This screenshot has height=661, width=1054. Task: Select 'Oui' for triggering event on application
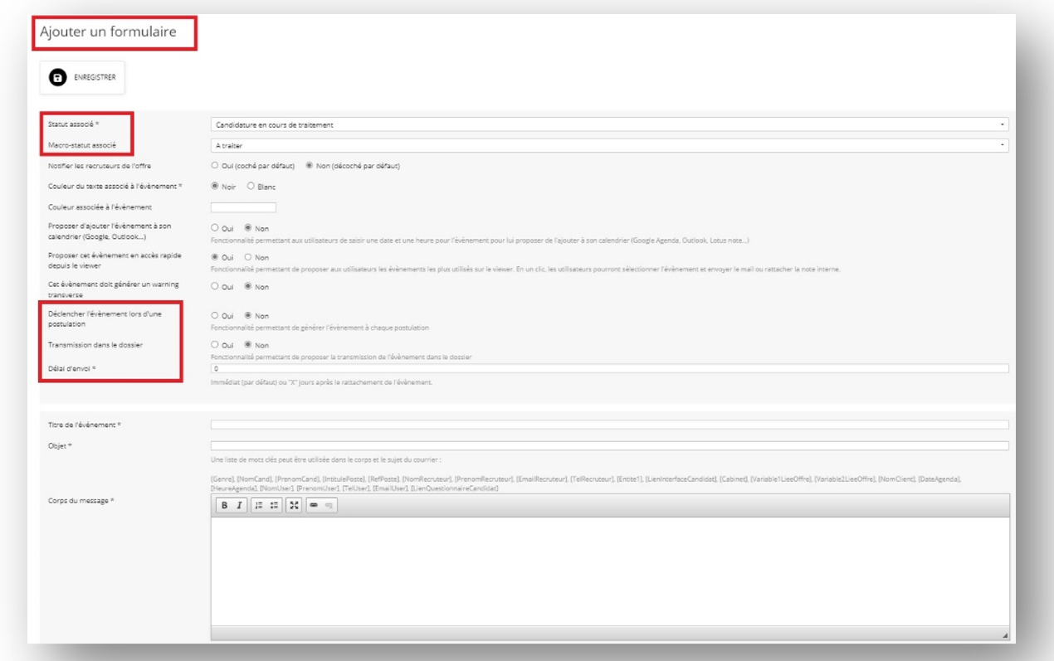pyautogui.click(x=215, y=316)
